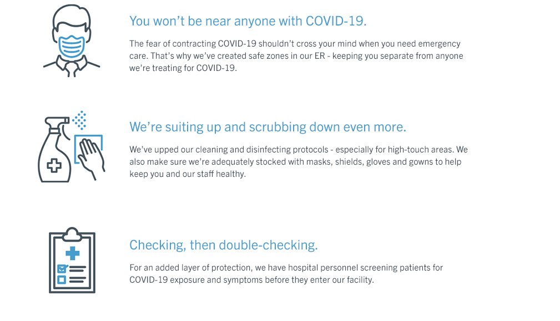Click the blue spray dots
Viewport: 560px width, 321px height.
point(79,120)
